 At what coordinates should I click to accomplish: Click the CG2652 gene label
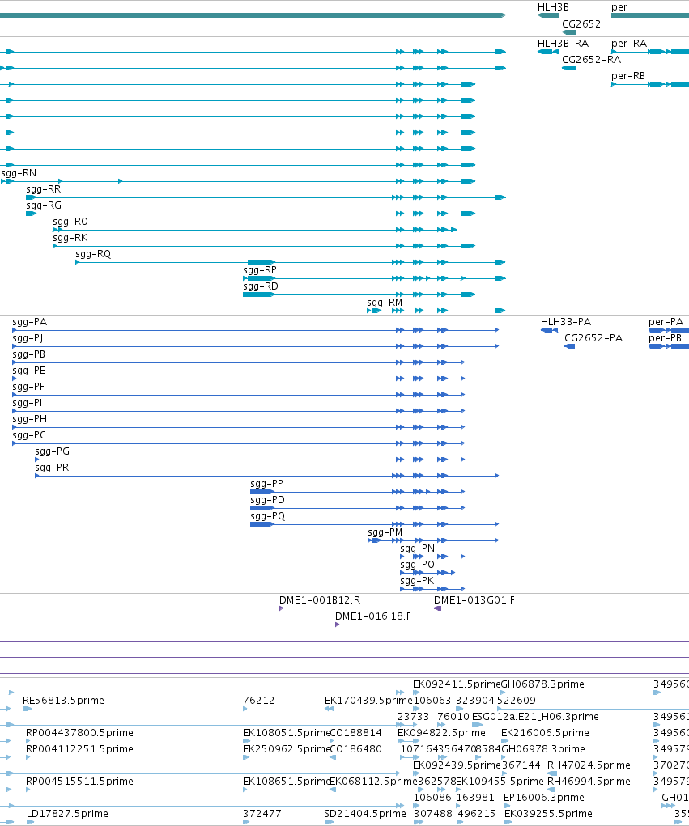581,23
